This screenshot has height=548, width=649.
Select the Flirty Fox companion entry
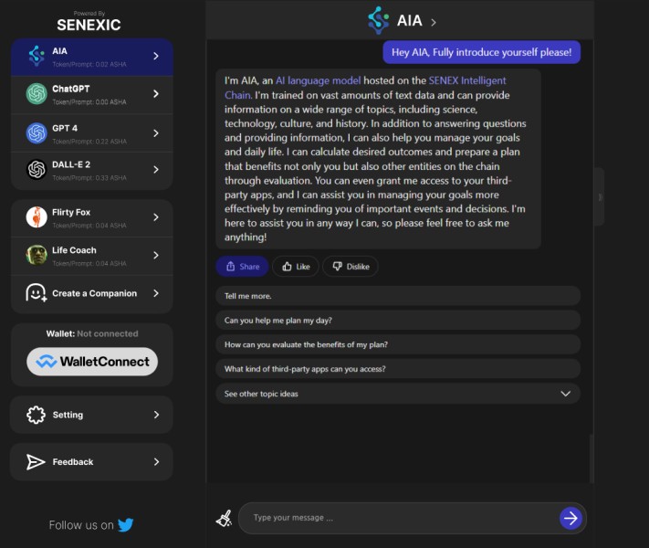point(92,218)
